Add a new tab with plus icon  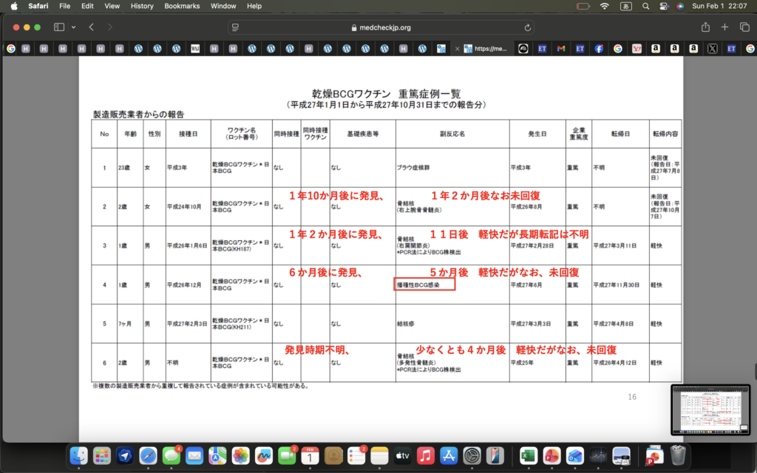coord(724,27)
